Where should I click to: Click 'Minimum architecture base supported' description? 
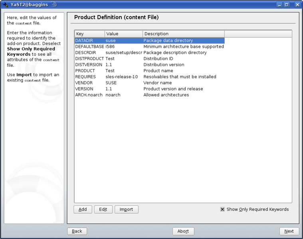tap(184, 47)
